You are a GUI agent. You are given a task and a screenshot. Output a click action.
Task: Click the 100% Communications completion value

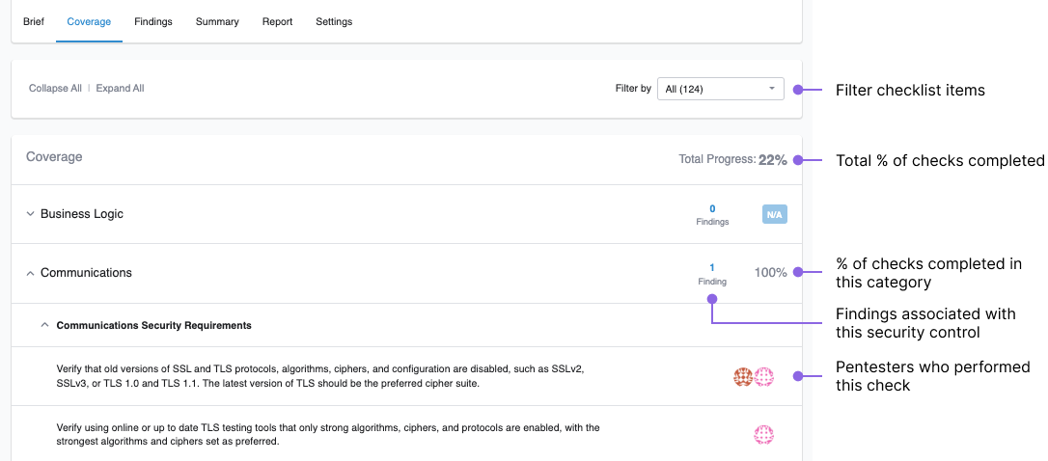coord(771,273)
